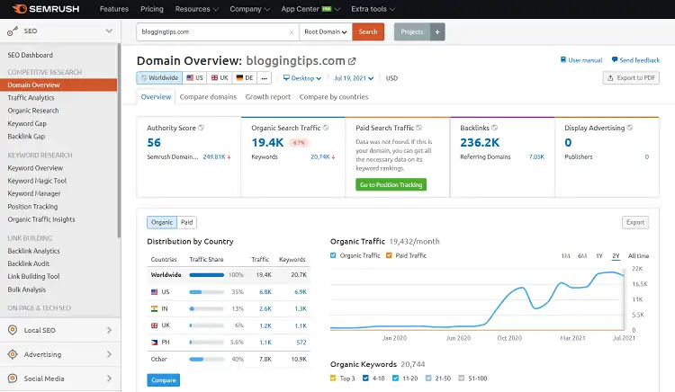Click the blue Compare button
675x392 pixels.
coord(164,380)
